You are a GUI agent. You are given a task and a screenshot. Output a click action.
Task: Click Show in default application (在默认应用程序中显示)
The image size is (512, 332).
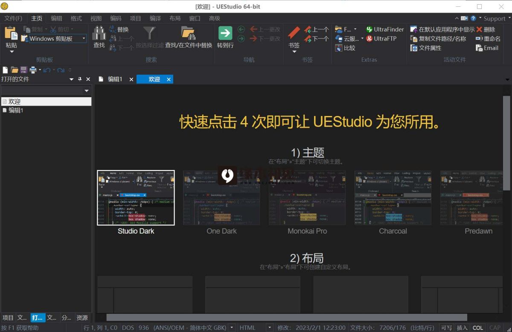[442, 29]
